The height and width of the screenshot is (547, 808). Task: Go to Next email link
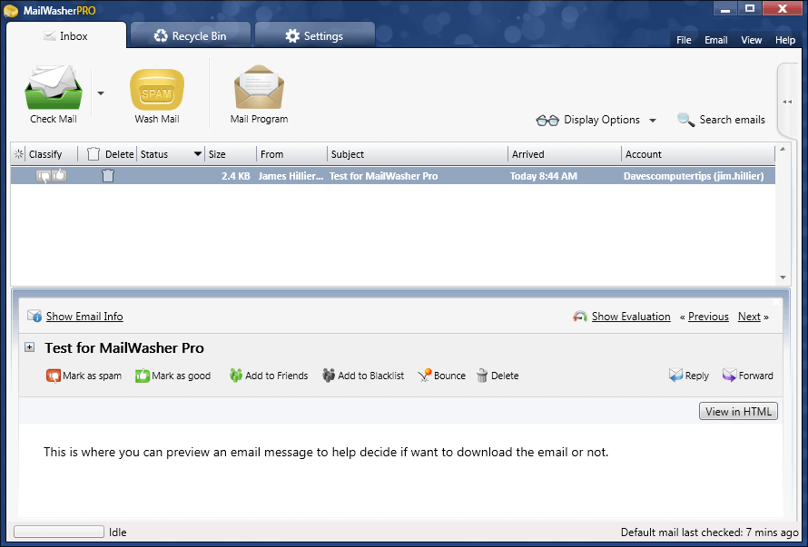coord(749,317)
